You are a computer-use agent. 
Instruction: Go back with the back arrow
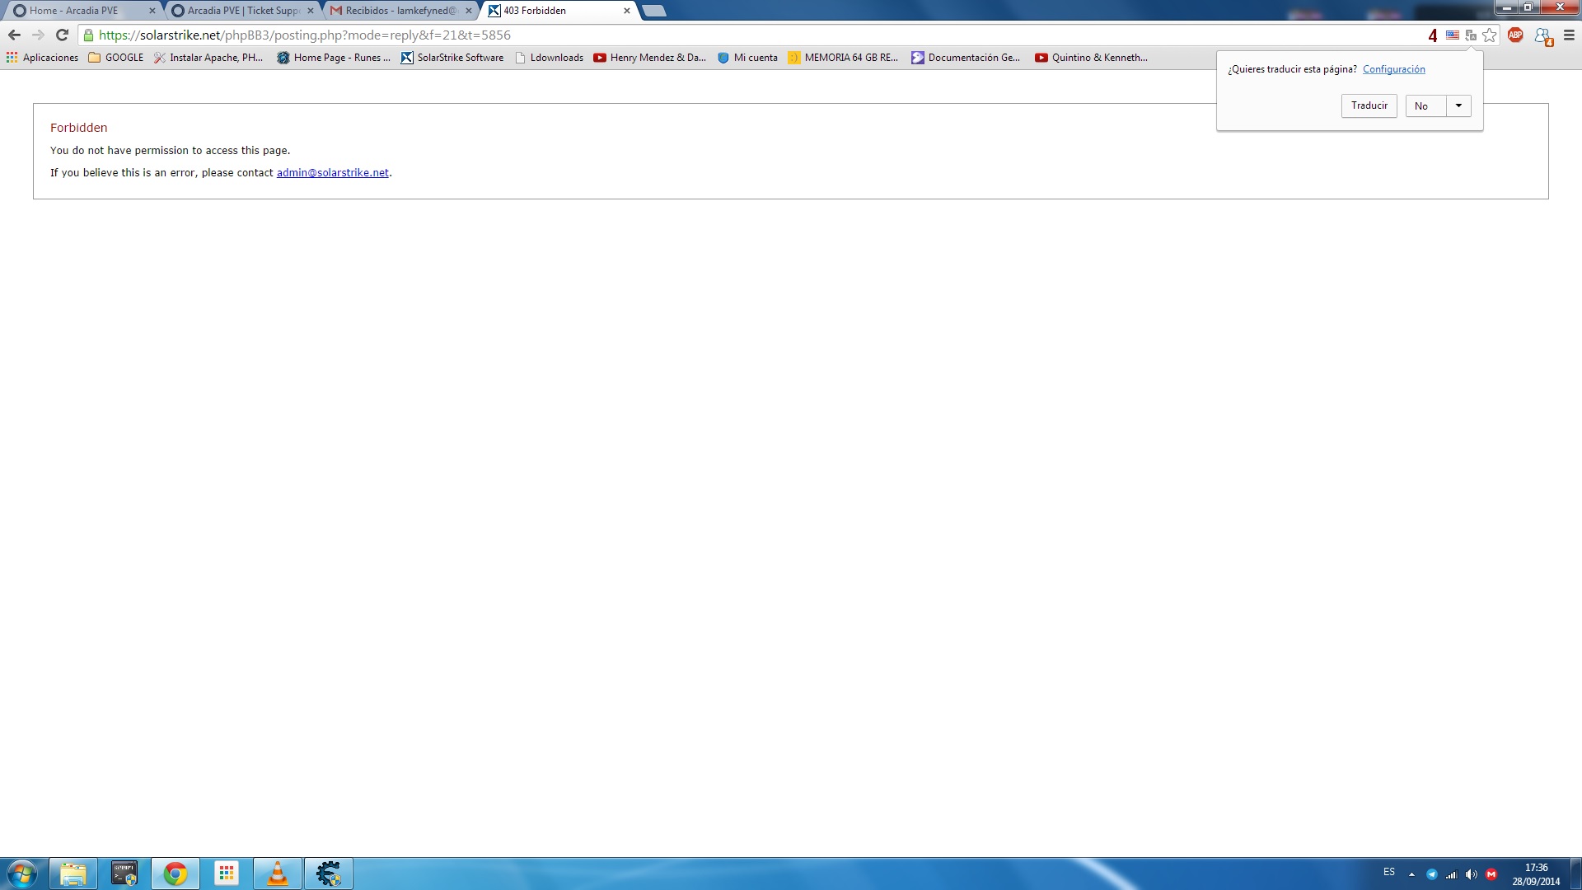pyautogui.click(x=14, y=35)
